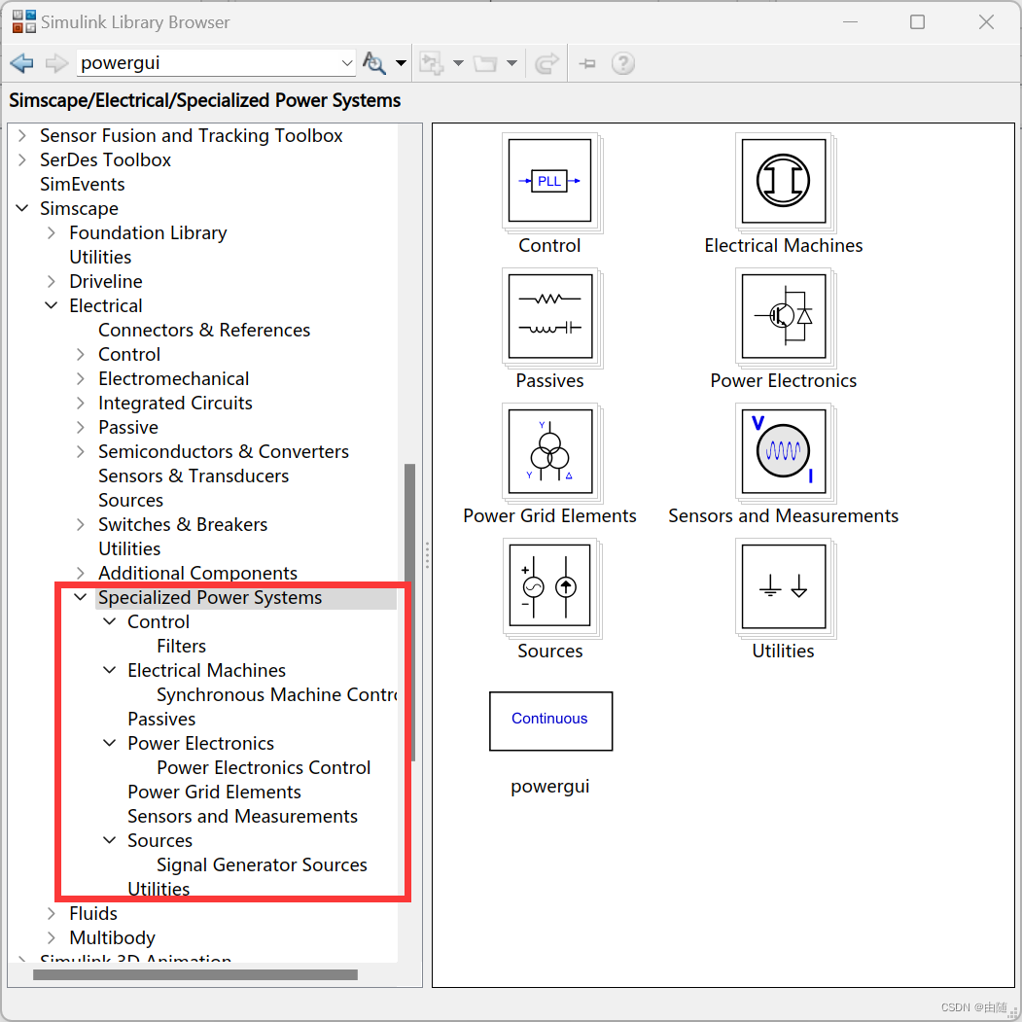Viewport: 1022px width, 1022px height.
Task: Click the add-to-model toolbar icon
Action: (432, 63)
